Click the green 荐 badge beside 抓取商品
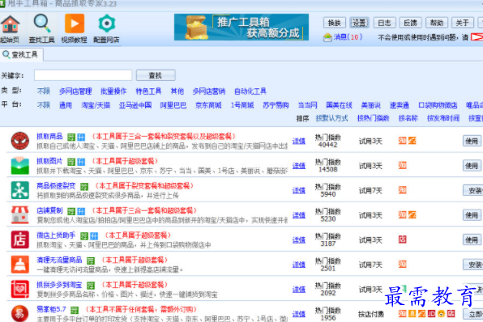 coord(71,138)
